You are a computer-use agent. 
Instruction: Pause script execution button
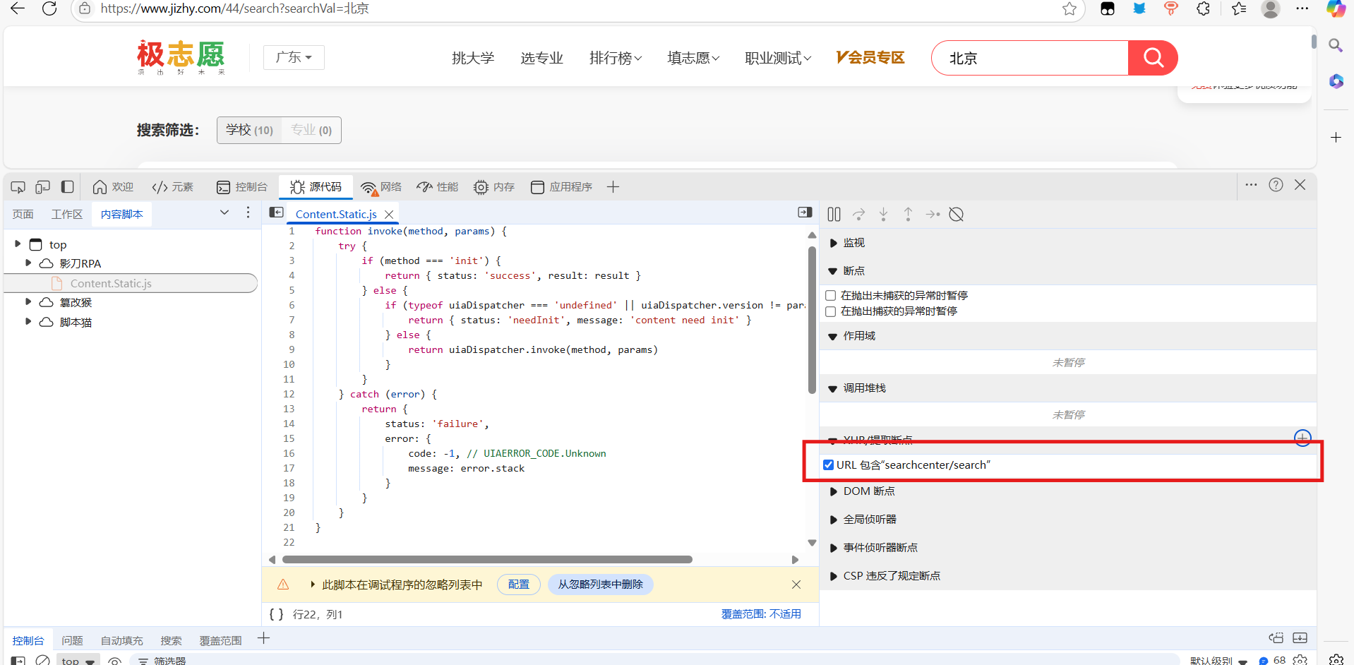(834, 214)
